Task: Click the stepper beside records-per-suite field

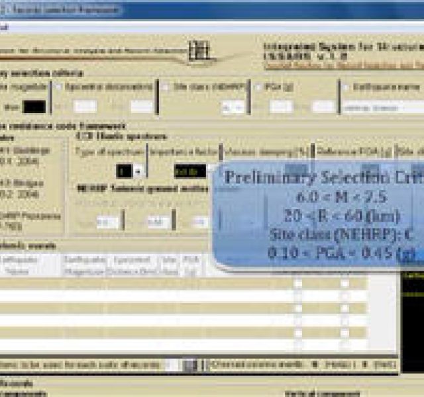Action: tap(190, 365)
